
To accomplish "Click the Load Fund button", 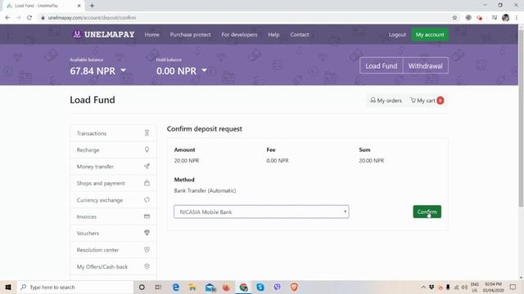I will [x=382, y=65].
